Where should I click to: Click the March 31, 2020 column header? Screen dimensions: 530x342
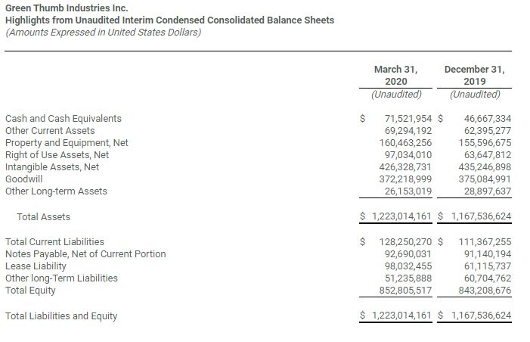[x=395, y=76]
